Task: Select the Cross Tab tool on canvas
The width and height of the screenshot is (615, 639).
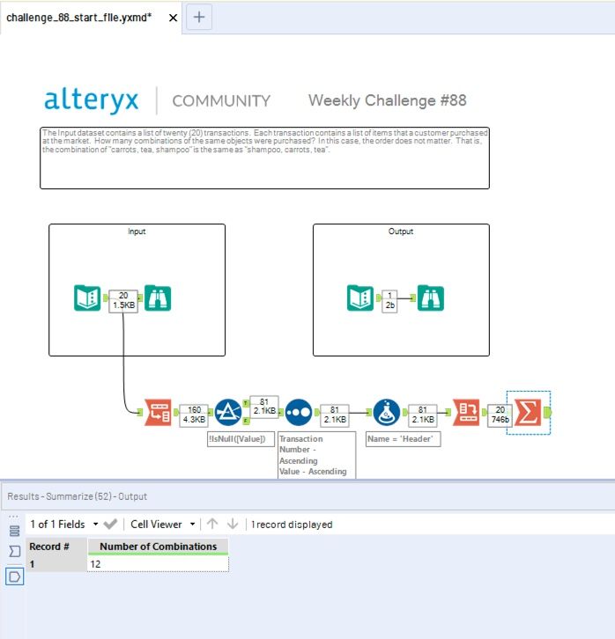Action: 466,413
